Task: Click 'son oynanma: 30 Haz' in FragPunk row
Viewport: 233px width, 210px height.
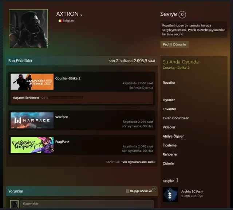Action: pos(138,151)
